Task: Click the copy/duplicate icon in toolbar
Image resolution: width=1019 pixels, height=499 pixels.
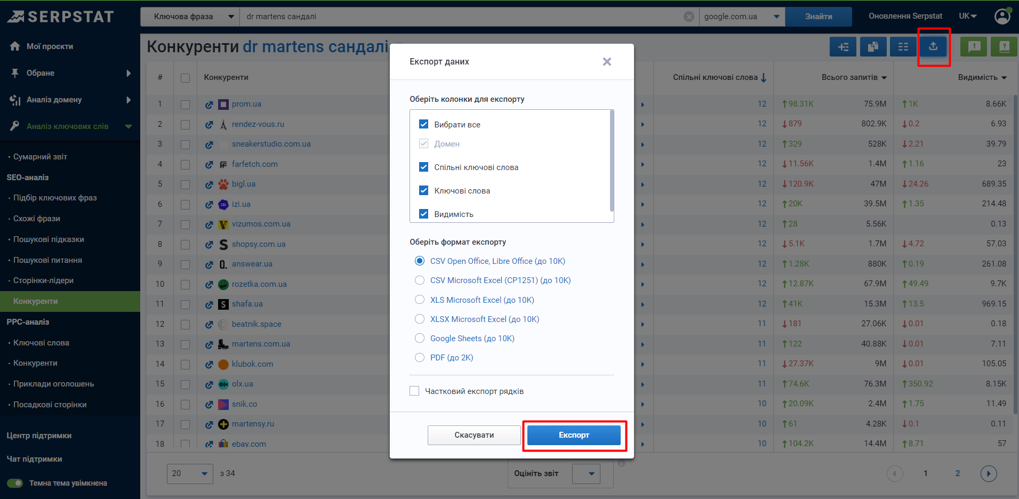Action: [x=873, y=47]
